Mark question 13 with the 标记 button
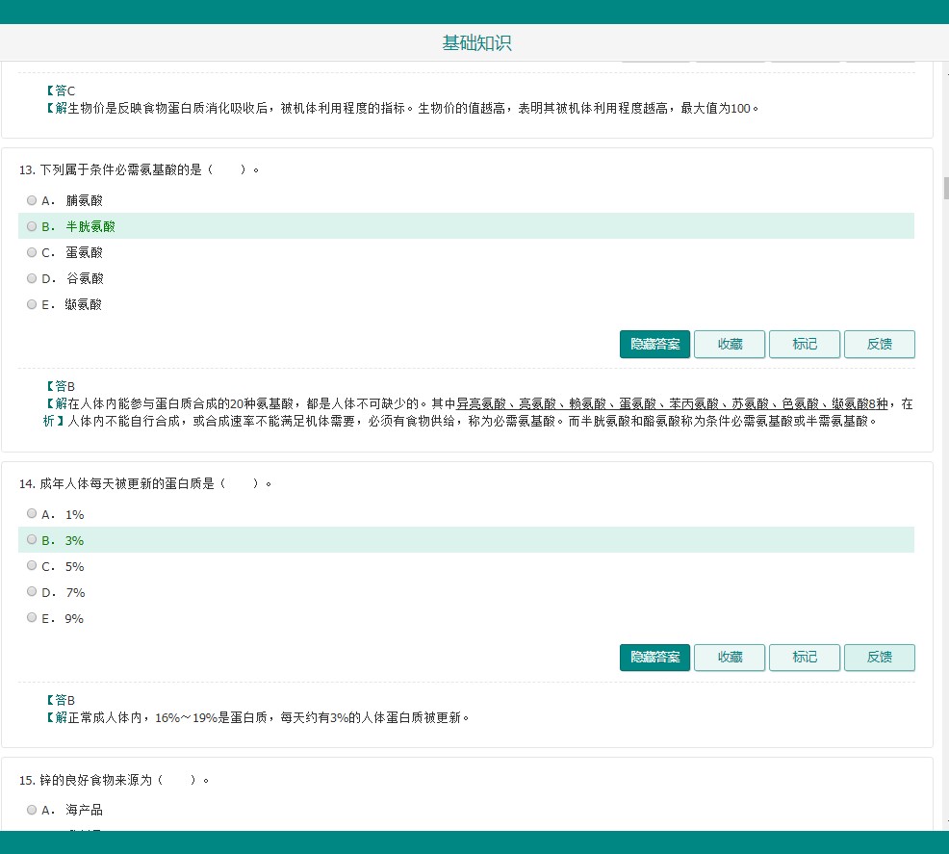This screenshot has height=854, width=949. [x=805, y=345]
